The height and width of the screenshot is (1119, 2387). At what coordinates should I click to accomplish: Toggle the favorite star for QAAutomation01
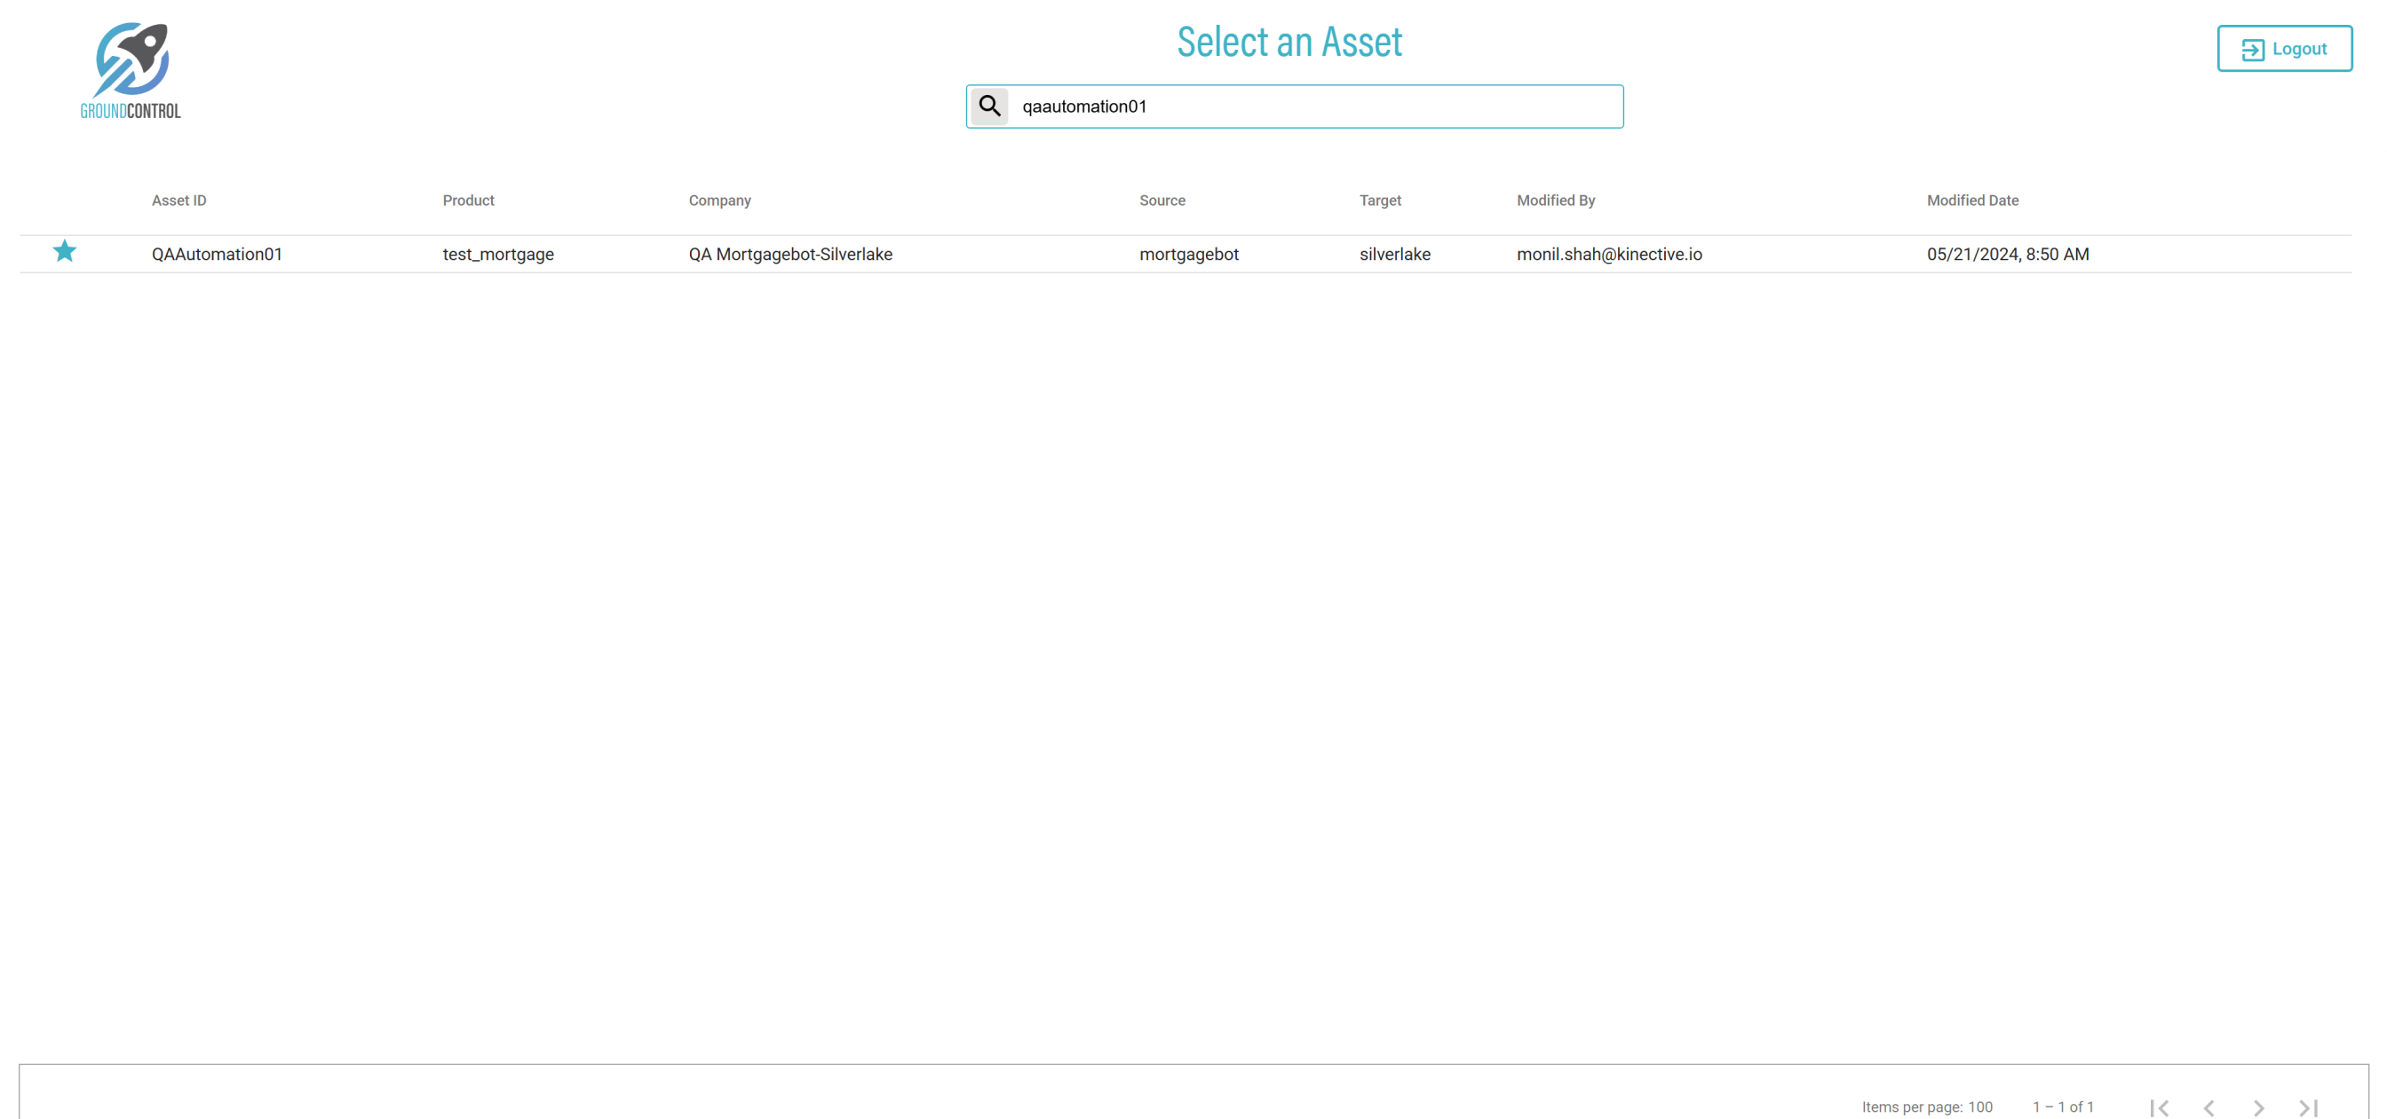[64, 252]
